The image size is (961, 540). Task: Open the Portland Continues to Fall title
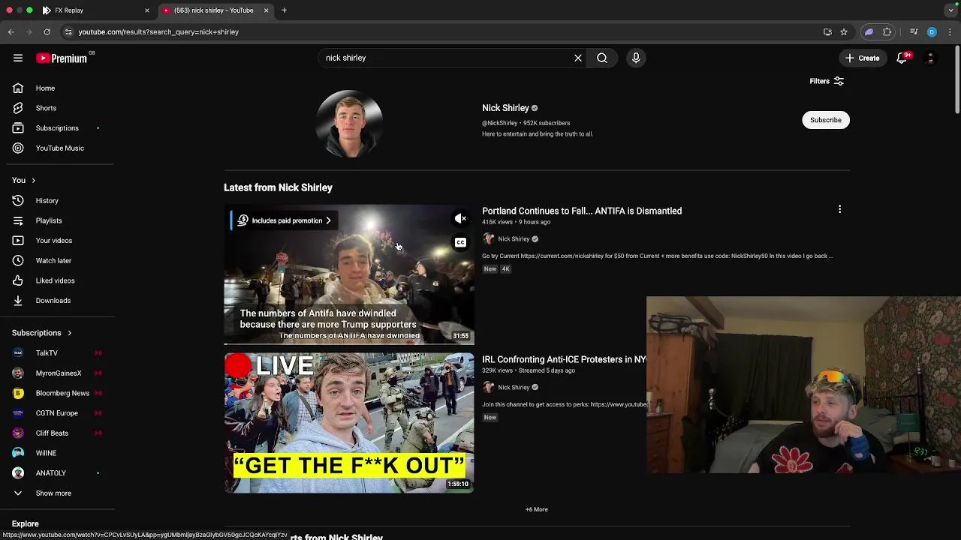click(x=582, y=211)
